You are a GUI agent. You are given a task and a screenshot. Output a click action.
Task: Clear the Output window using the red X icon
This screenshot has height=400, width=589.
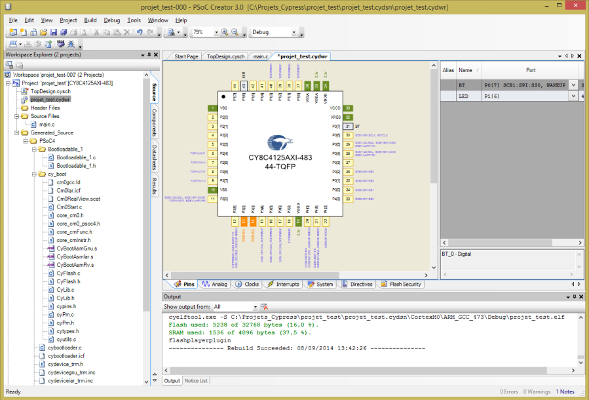click(264, 307)
